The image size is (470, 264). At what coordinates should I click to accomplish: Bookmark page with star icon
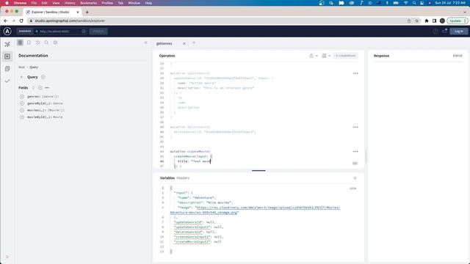416,21
